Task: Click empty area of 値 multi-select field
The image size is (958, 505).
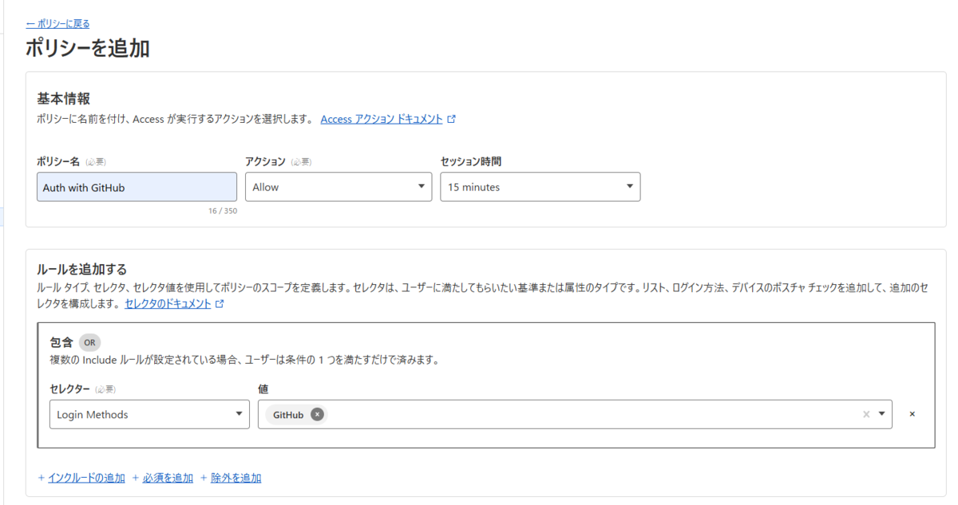Action: (x=591, y=415)
